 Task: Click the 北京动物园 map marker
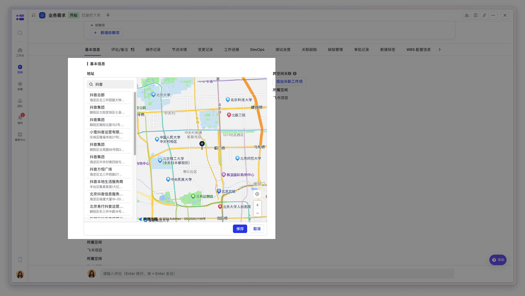coord(193,196)
